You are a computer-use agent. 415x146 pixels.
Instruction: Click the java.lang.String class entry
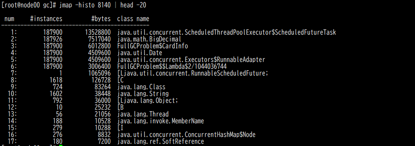point(142,94)
